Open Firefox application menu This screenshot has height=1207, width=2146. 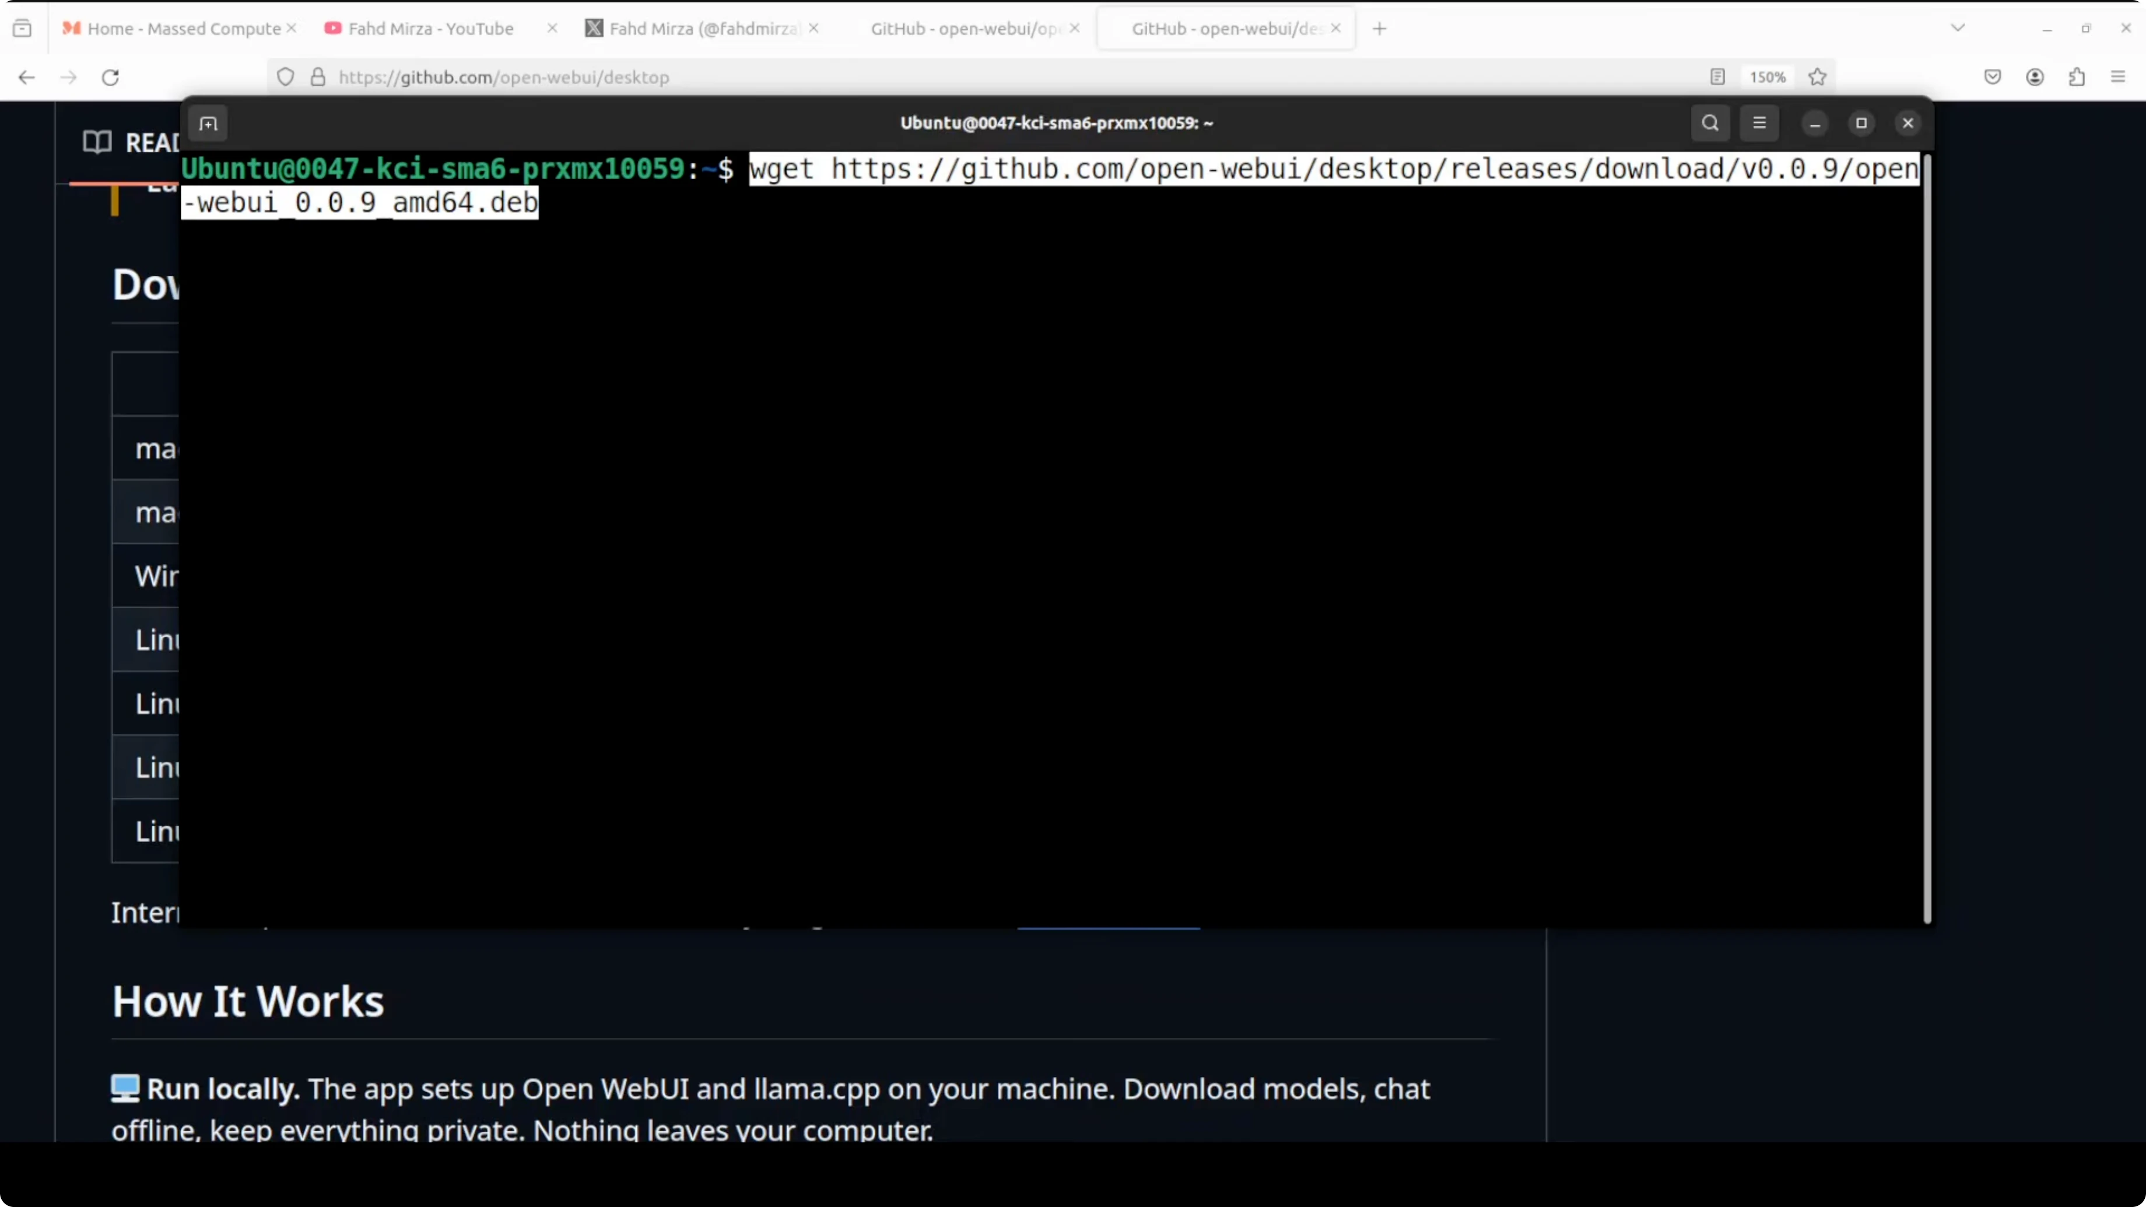click(x=2117, y=78)
